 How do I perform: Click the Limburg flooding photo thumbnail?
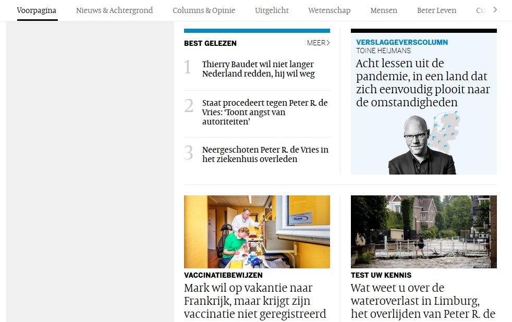[424, 232]
